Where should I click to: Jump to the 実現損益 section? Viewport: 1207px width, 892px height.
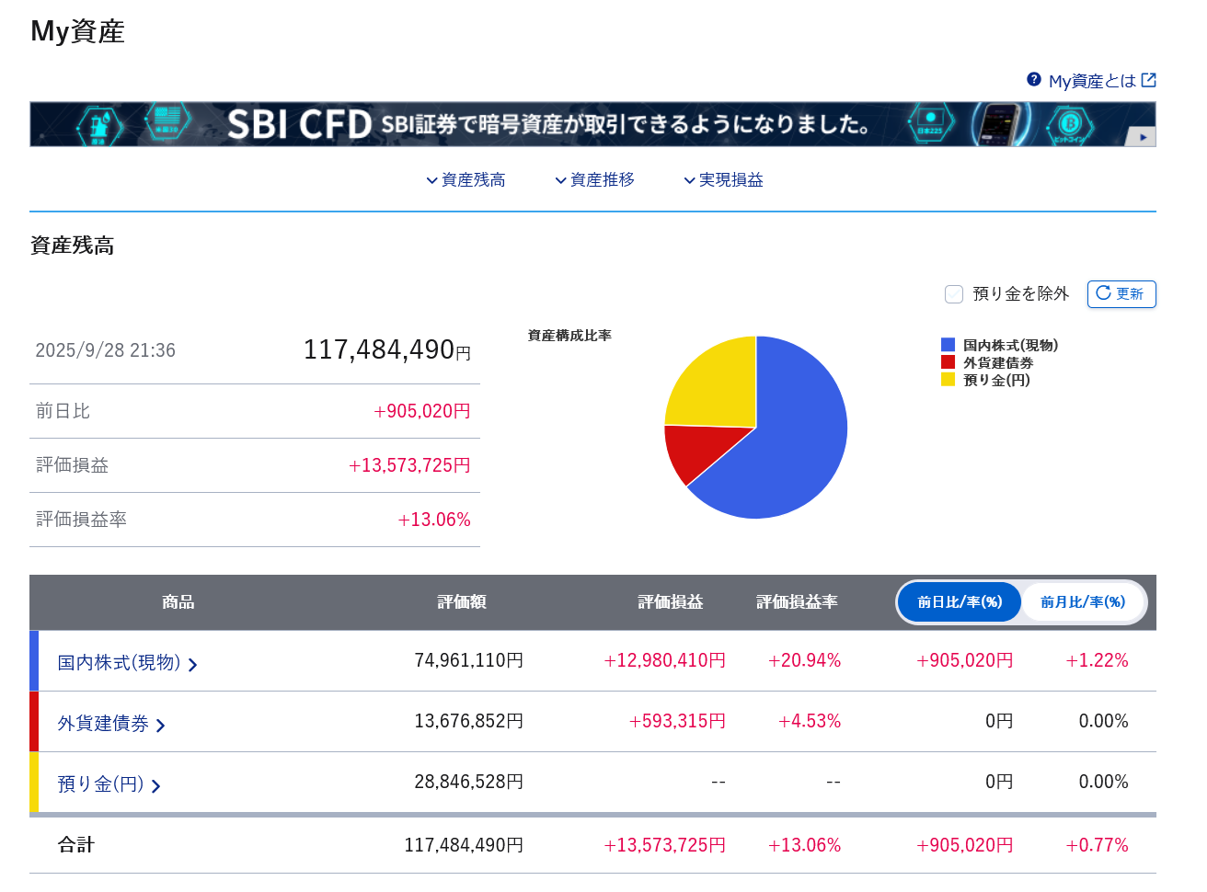[723, 180]
